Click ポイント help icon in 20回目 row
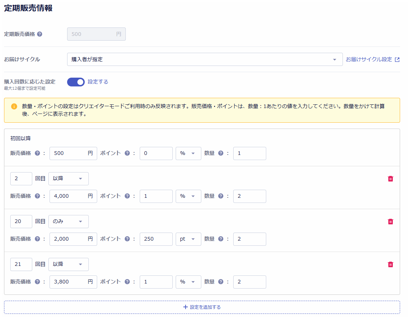This screenshot has height=319, width=410. pyautogui.click(x=127, y=239)
